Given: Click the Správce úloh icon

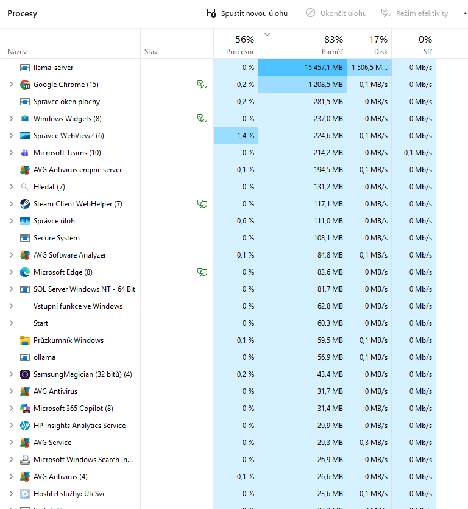Looking at the screenshot, I should [25, 221].
